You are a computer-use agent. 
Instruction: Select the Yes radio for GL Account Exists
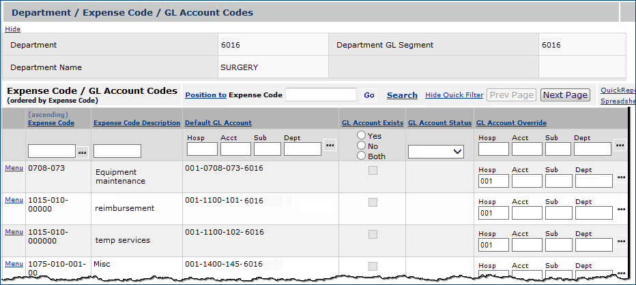(361, 135)
